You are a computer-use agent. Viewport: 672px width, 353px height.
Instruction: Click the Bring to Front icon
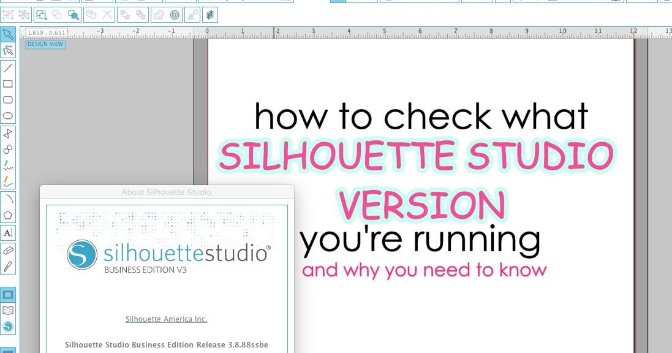[125, 15]
